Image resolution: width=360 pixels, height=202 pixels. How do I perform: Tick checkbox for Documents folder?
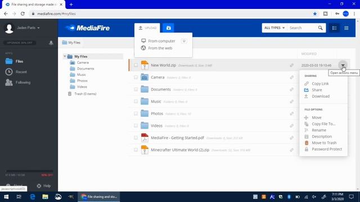pos(136,89)
